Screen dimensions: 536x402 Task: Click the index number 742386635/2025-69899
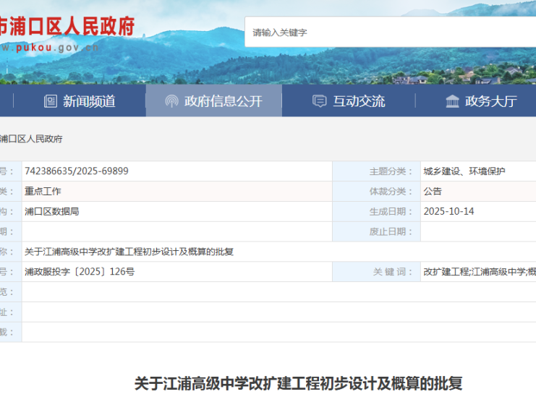coord(76,171)
